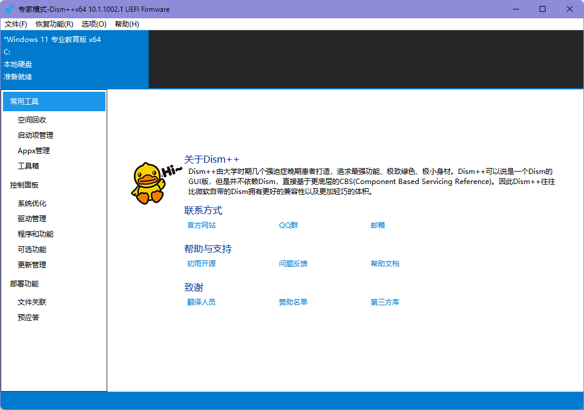Screen dimensions: 584x410
Task: Open the QQ群 contact link
Action: [x=288, y=225]
